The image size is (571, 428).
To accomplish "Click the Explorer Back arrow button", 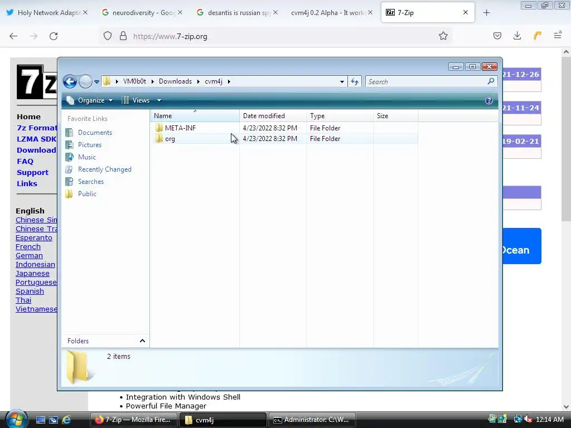I will [x=70, y=81].
